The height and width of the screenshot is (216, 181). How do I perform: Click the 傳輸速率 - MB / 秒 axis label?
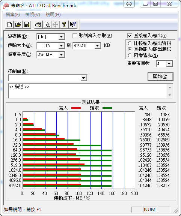click(72, 198)
